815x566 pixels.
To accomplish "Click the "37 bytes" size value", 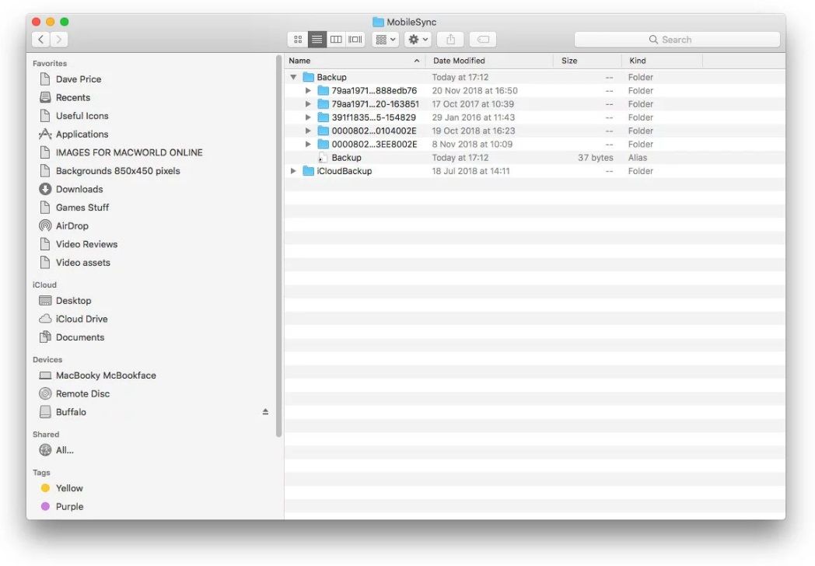I will pos(596,158).
